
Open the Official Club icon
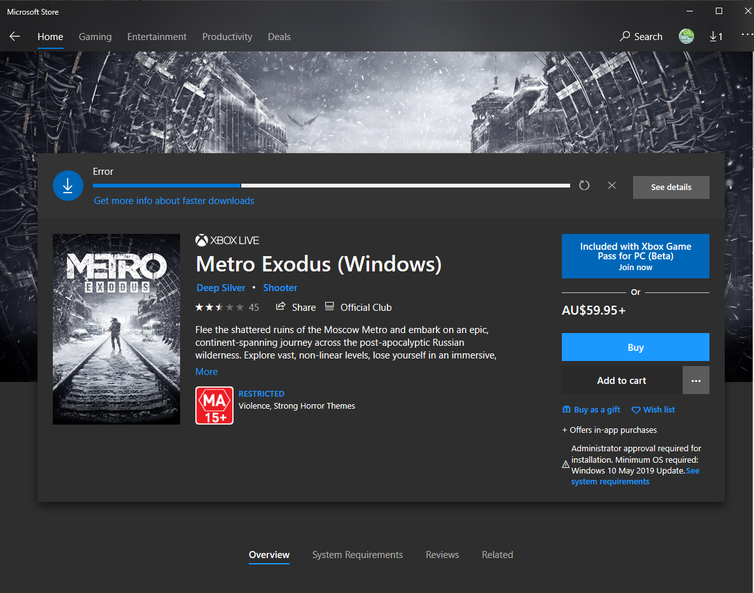(x=330, y=306)
